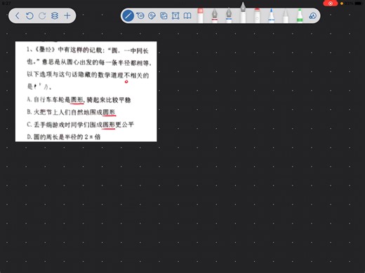Pick the pink eraser tool
The image size is (365, 273).
click(x=200, y=15)
